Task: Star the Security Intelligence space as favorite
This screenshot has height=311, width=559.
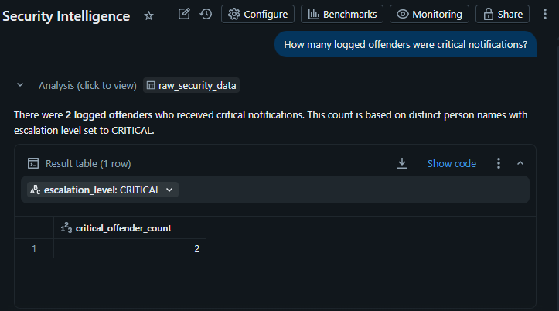Action: tap(148, 15)
